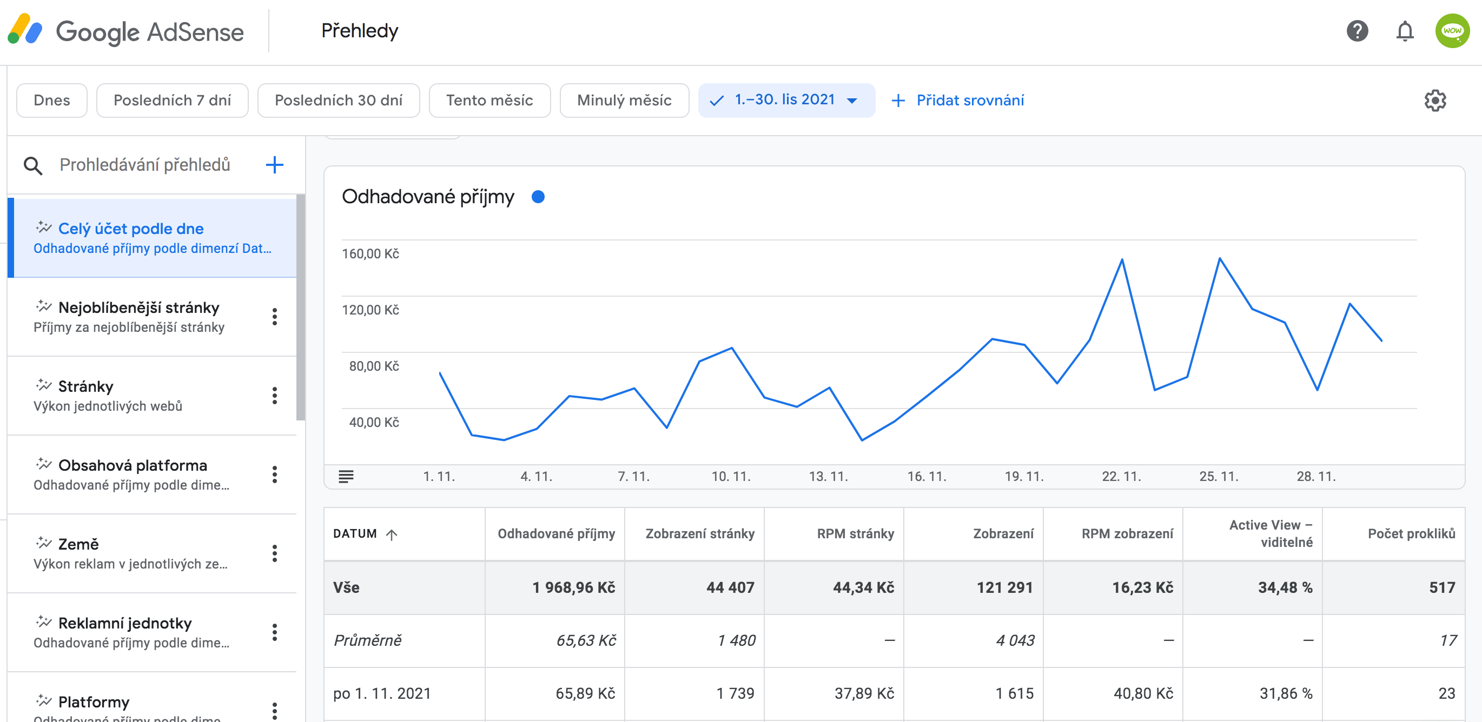Click the 22. 11. chart axis label
The image size is (1482, 722).
pyautogui.click(x=1121, y=477)
